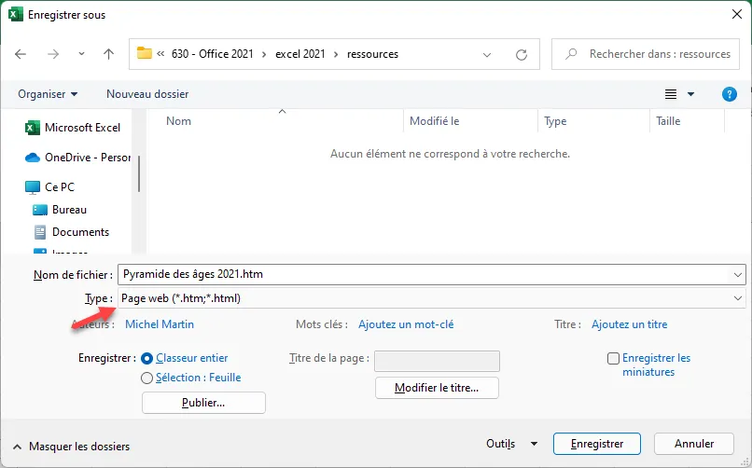Image resolution: width=752 pixels, height=468 pixels.
Task: Choose the Sélection : Feuille radio button
Action: click(146, 378)
